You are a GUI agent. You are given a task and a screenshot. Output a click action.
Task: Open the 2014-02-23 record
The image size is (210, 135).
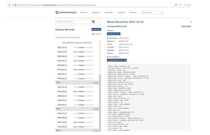pos(62,100)
